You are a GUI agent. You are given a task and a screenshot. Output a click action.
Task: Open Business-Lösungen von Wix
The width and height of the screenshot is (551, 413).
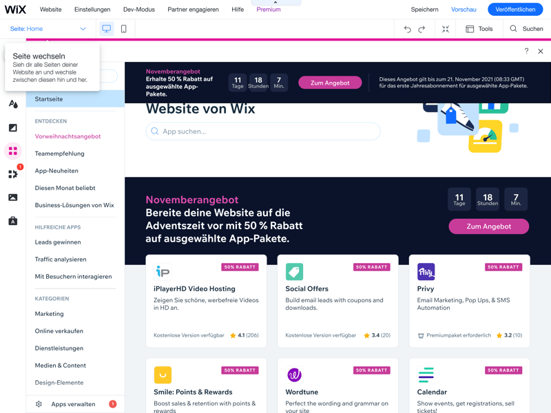pyautogui.click(x=74, y=205)
